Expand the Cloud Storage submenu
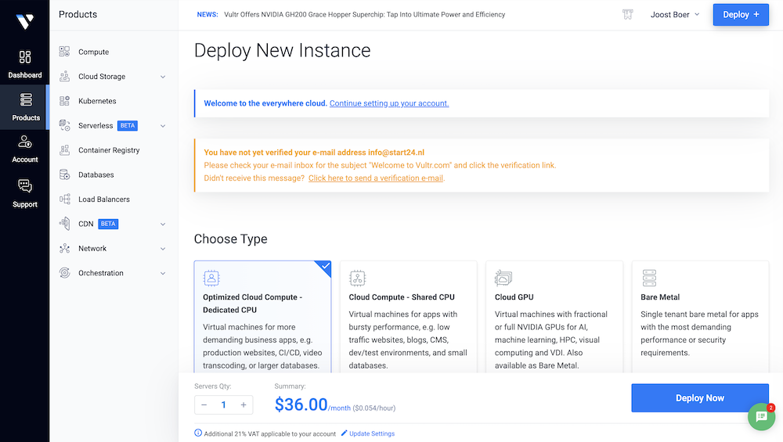Viewport: 783px width, 442px height. pos(163,77)
